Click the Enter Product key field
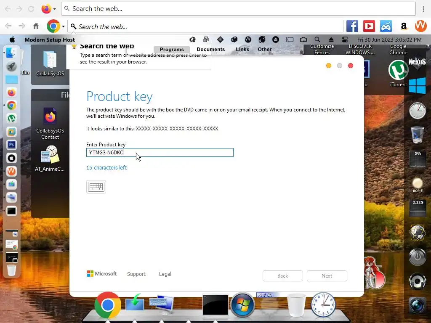Screen dimensions: 431x323 (160, 152)
